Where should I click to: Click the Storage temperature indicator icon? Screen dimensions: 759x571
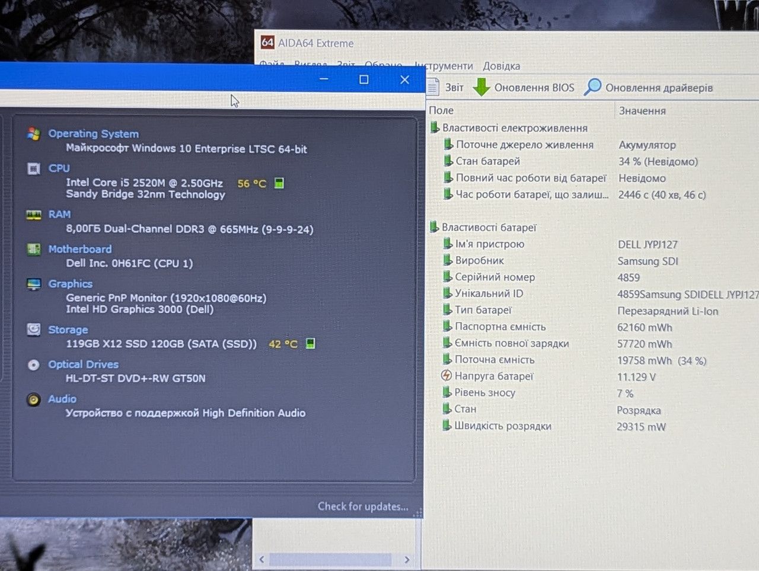click(310, 343)
